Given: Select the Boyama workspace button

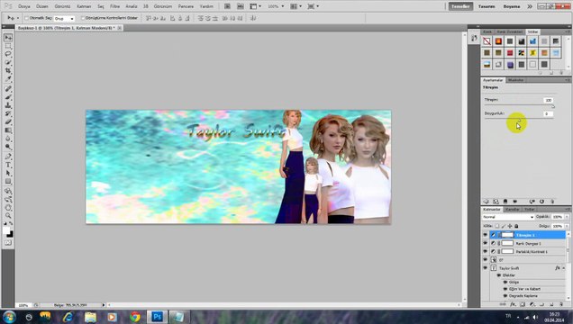Looking at the screenshot, I should click(511, 6).
